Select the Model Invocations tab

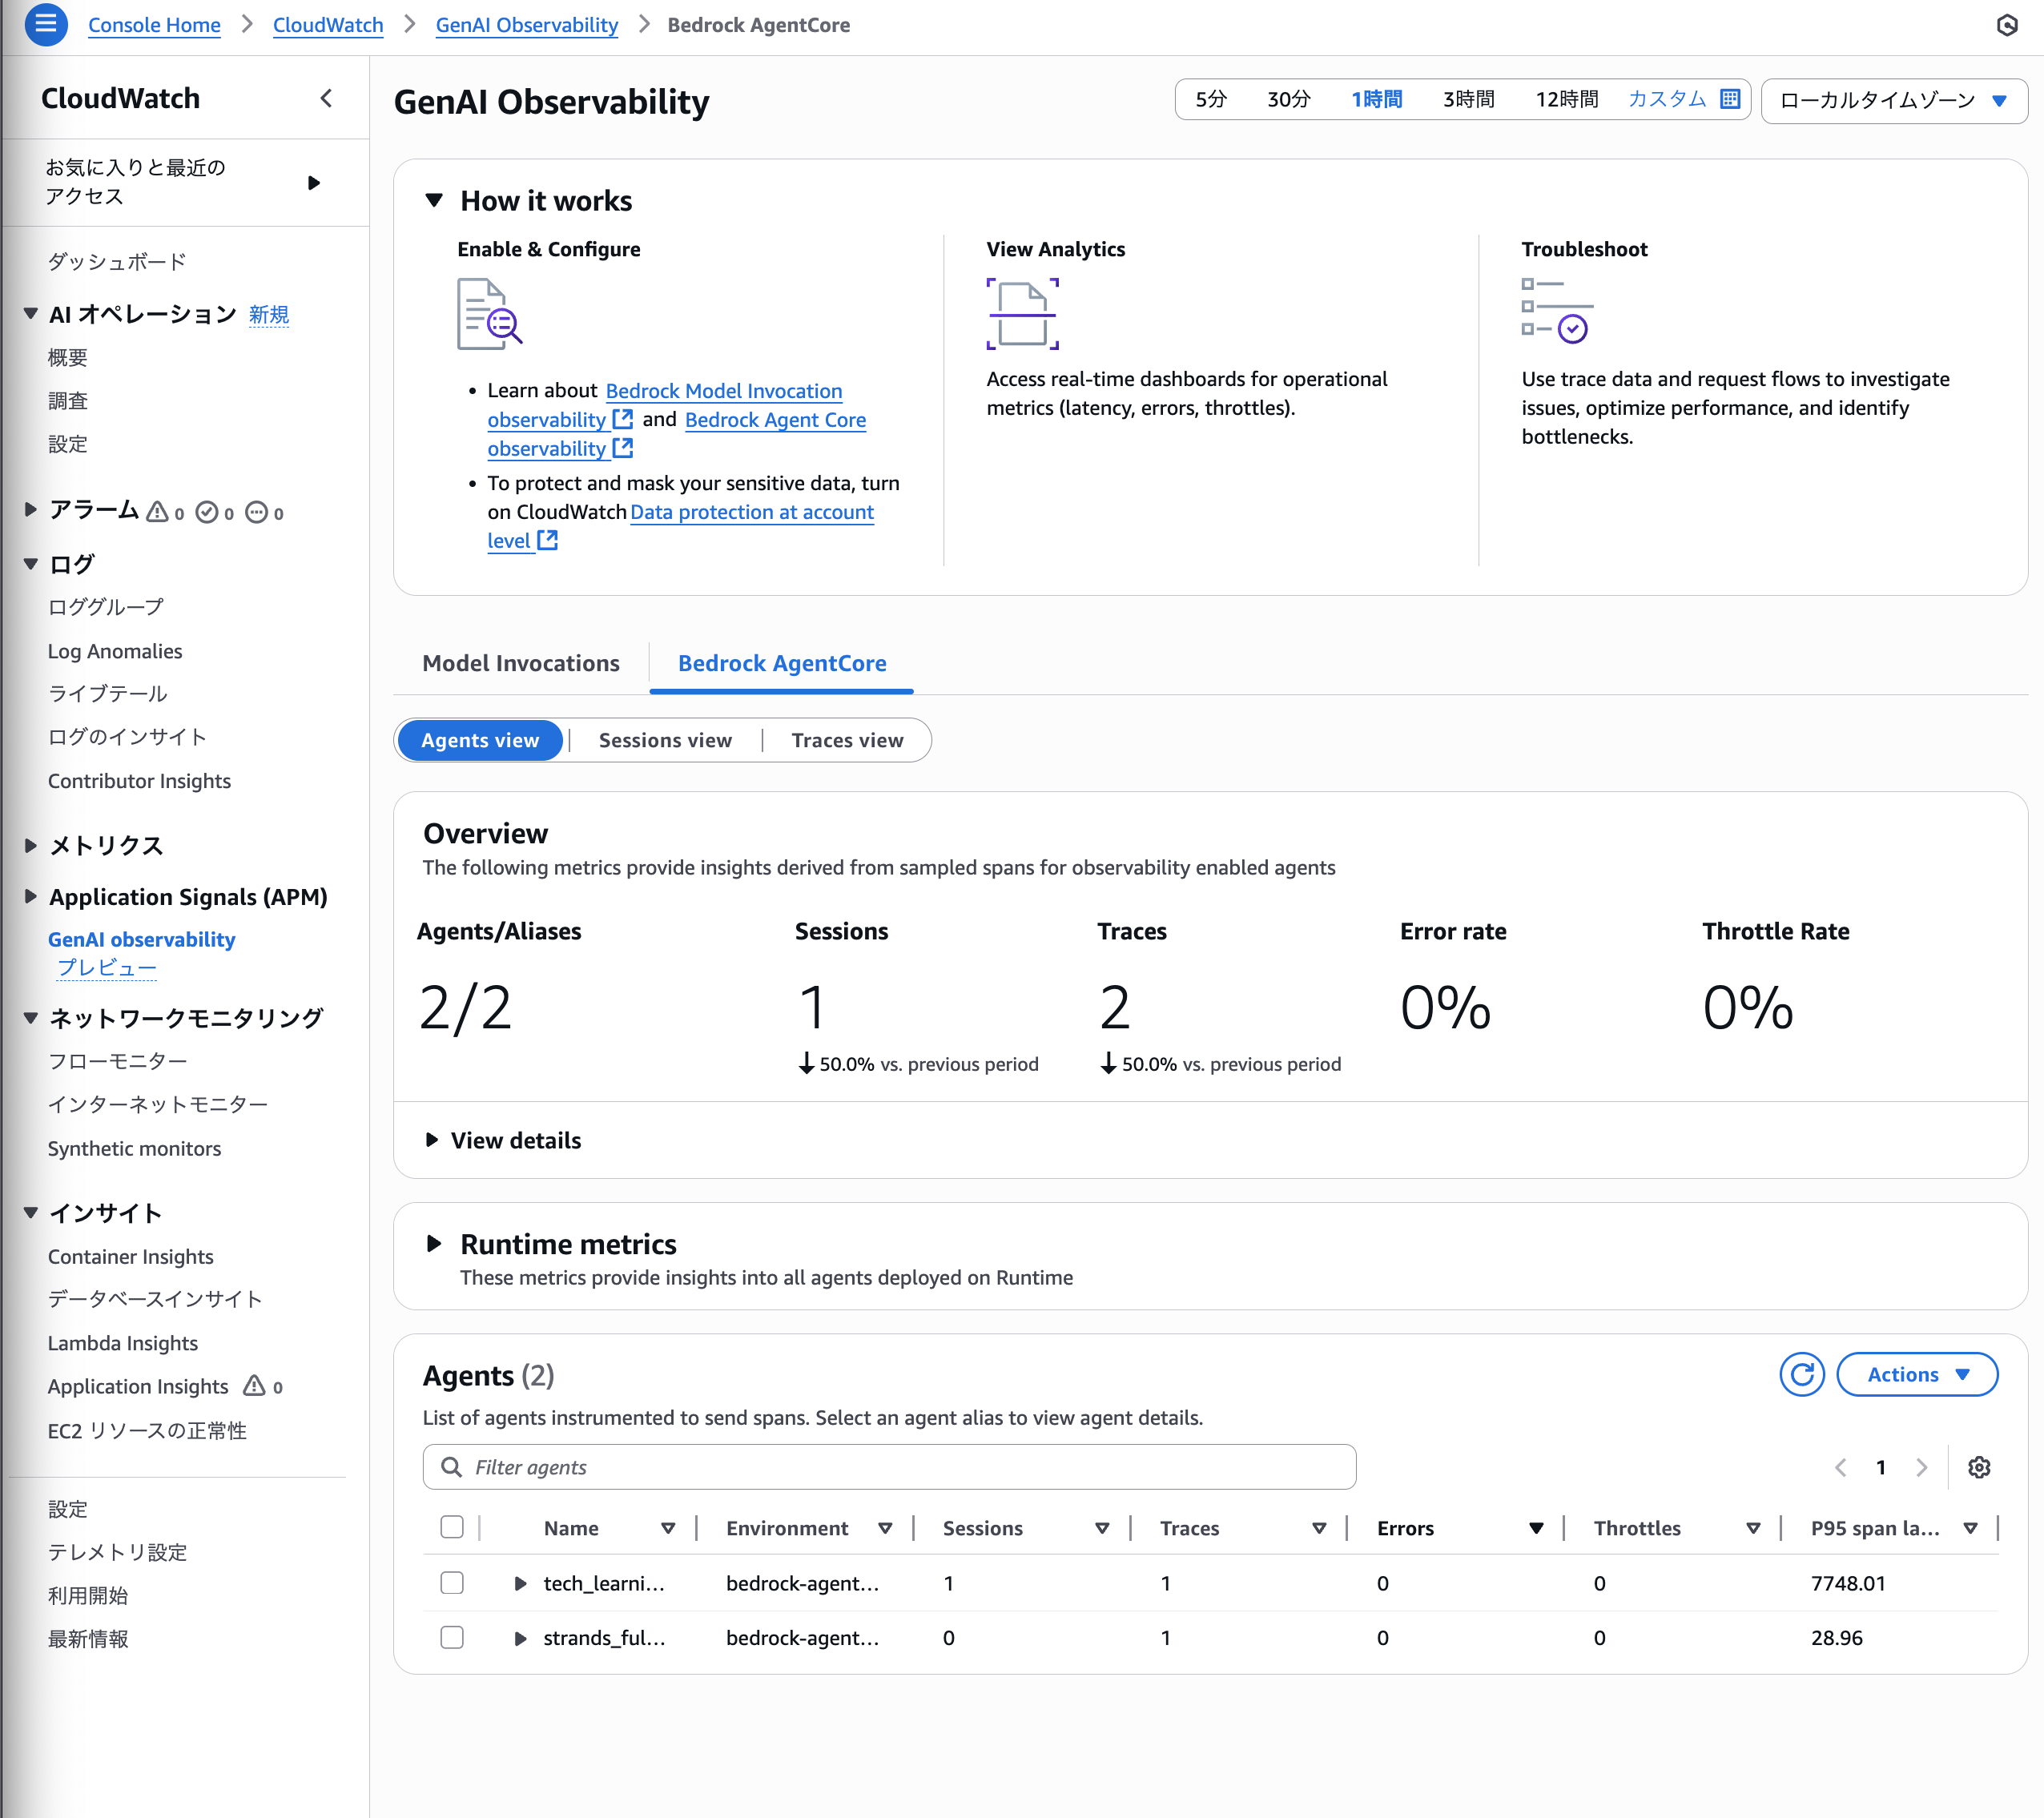click(521, 663)
